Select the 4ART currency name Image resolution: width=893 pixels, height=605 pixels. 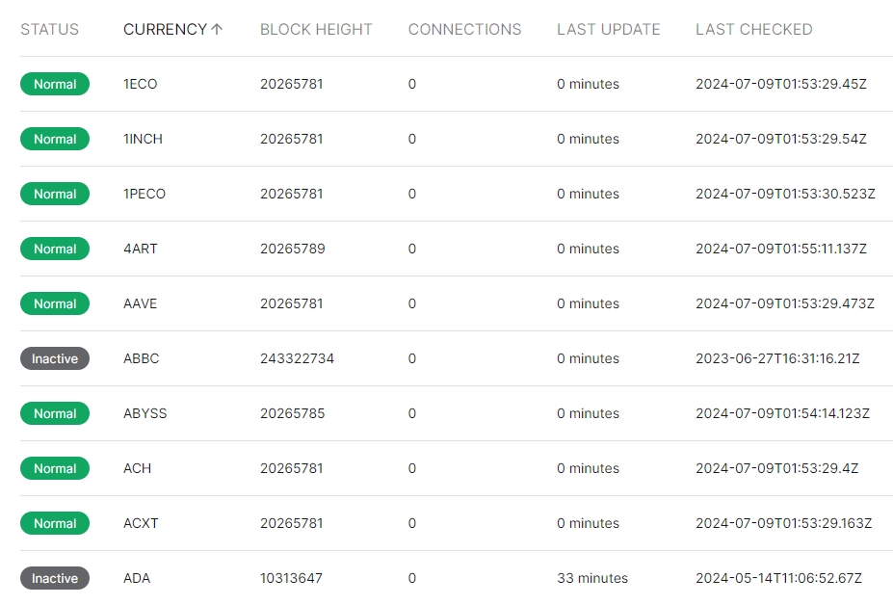click(x=141, y=249)
